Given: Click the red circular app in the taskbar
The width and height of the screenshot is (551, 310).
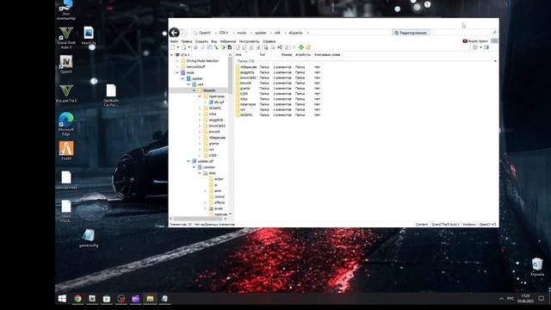Looking at the screenshot, I should coord(121,299).
